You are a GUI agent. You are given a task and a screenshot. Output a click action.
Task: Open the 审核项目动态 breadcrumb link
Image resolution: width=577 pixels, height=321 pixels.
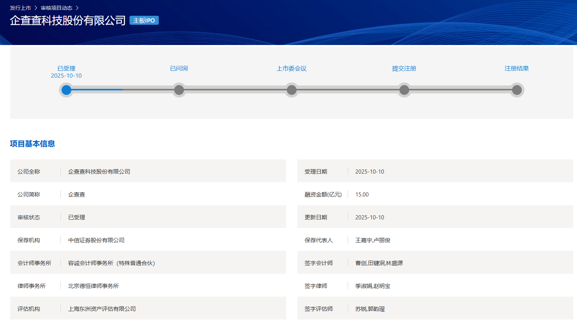[56, 8]
